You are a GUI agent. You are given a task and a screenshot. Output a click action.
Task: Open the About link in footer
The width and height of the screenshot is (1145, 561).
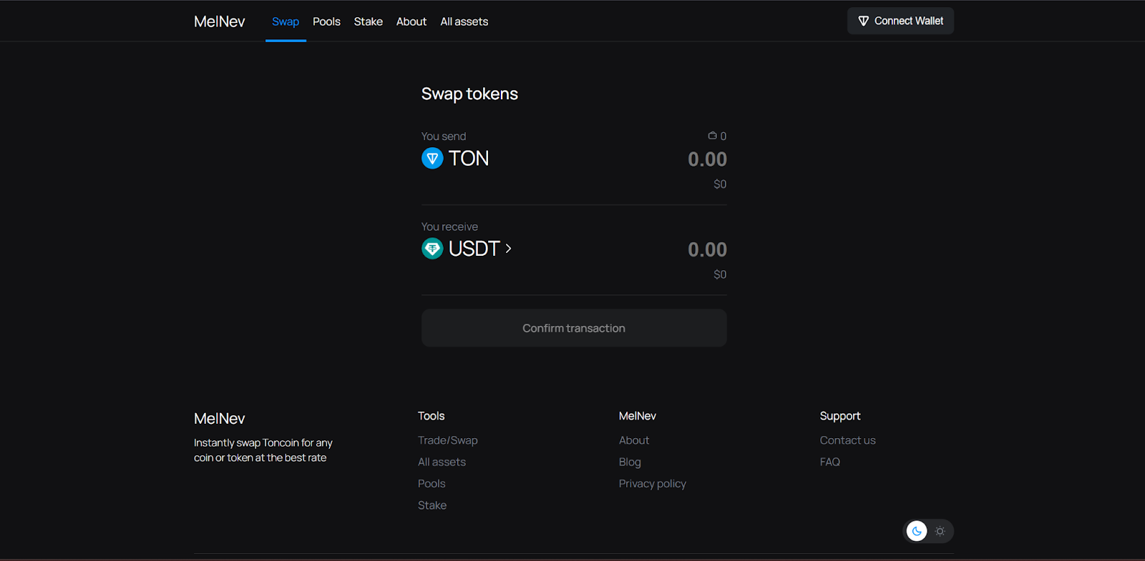(x=634, y=440)
